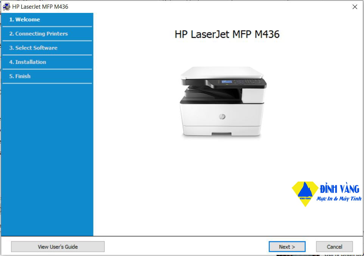Click the installer icon in title bar

(6, 7)
